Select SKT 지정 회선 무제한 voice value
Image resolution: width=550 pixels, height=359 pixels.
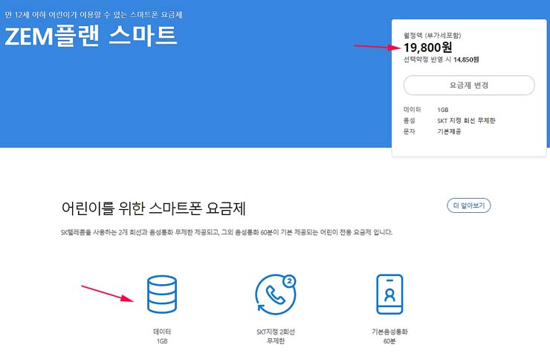(466, 121)
